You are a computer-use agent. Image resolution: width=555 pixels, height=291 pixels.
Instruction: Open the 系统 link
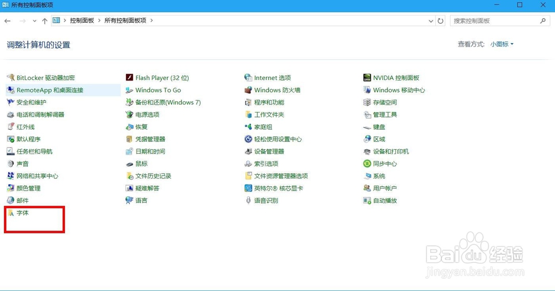point(379,176)
